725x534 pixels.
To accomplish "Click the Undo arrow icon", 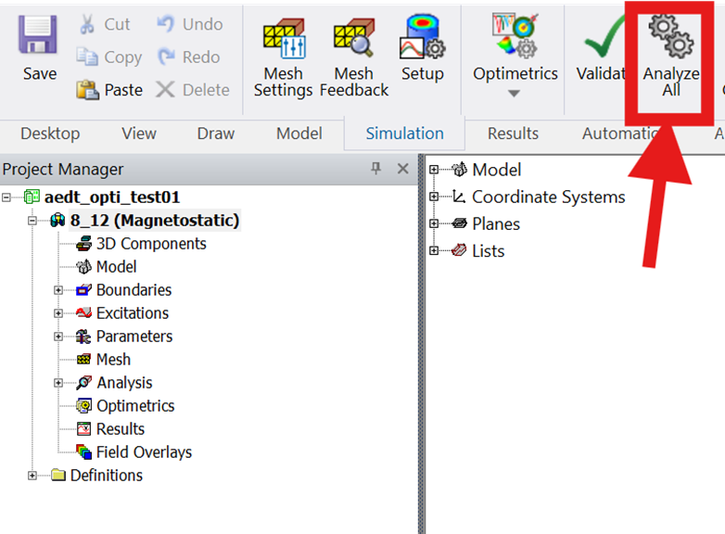I will [x=166, y=23].
